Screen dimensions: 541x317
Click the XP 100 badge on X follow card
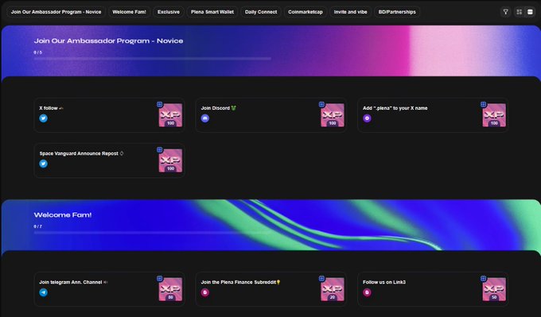tap(170, 115)
